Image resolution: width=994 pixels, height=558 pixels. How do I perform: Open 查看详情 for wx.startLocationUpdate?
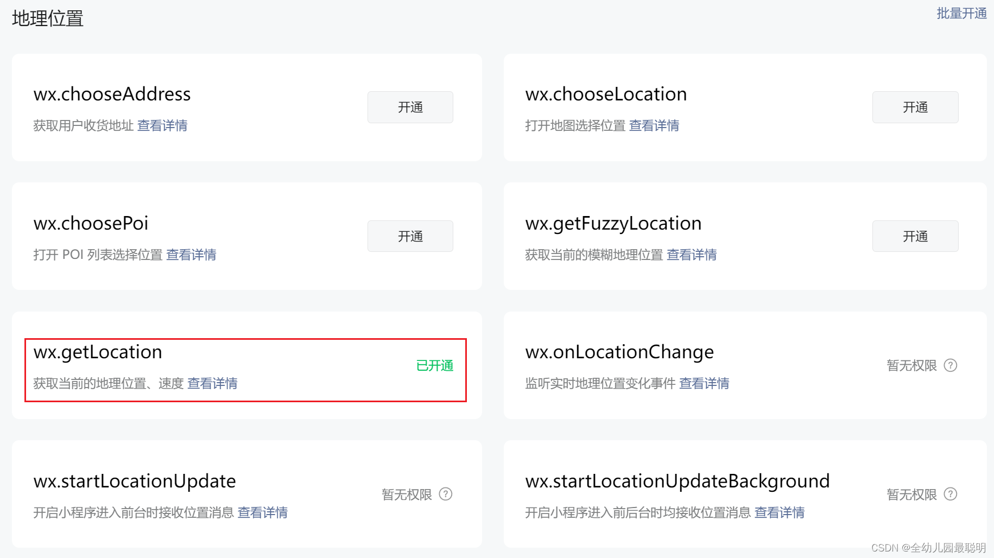[263, 512]
